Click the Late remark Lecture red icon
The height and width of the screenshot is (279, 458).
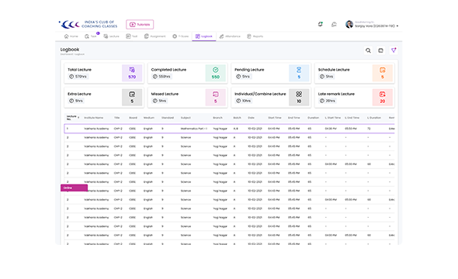coord(383,95)
